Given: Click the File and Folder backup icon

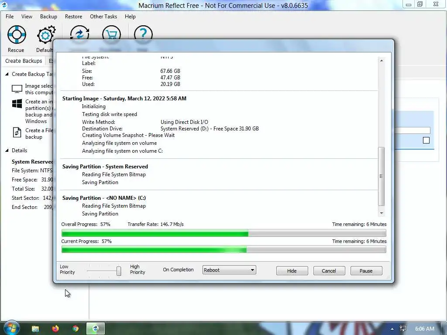Looking at the screenshot, I should tap(17, 133).
